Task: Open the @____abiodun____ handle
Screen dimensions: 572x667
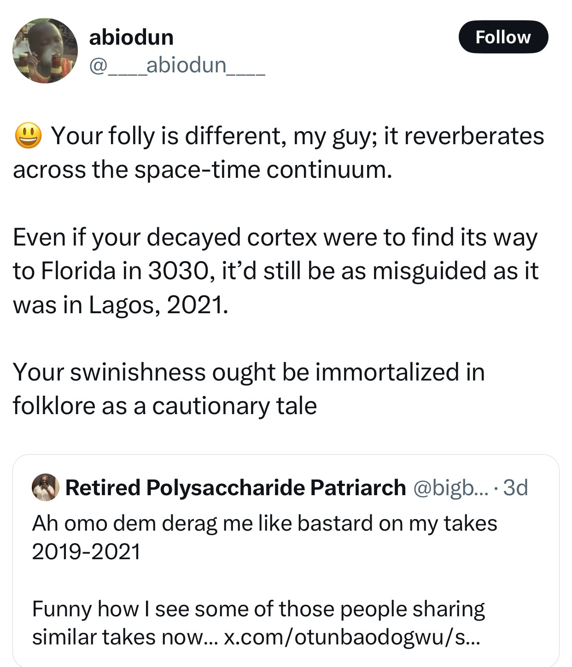Action: pyautogui.click(x=177, y=65)
